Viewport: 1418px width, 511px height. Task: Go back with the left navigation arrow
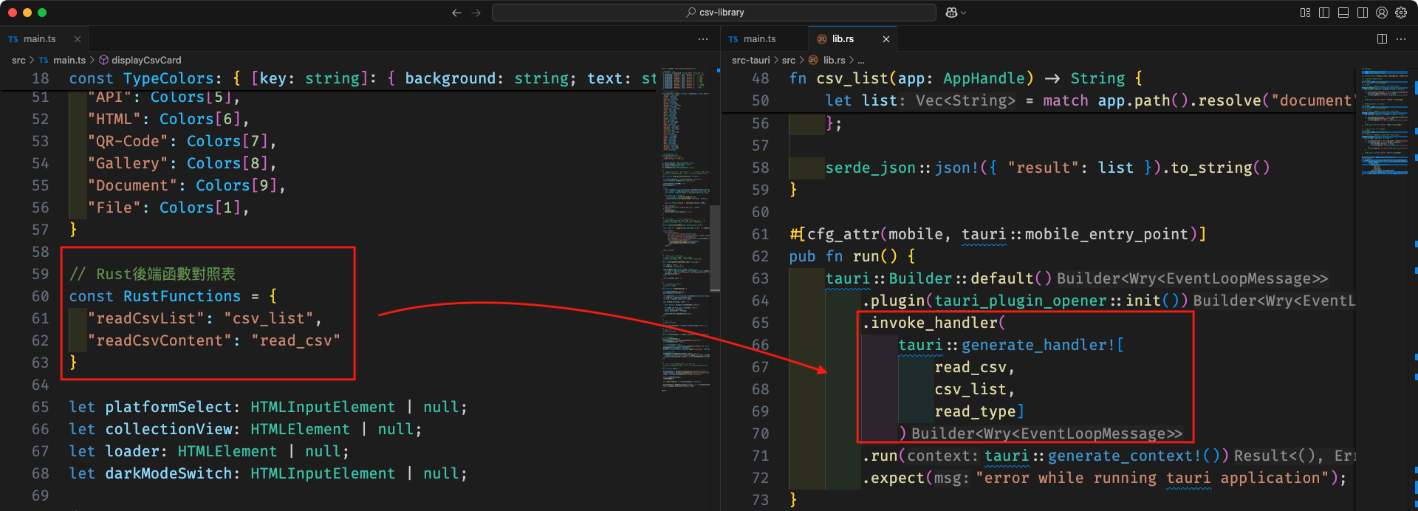(x=456, y=13)
